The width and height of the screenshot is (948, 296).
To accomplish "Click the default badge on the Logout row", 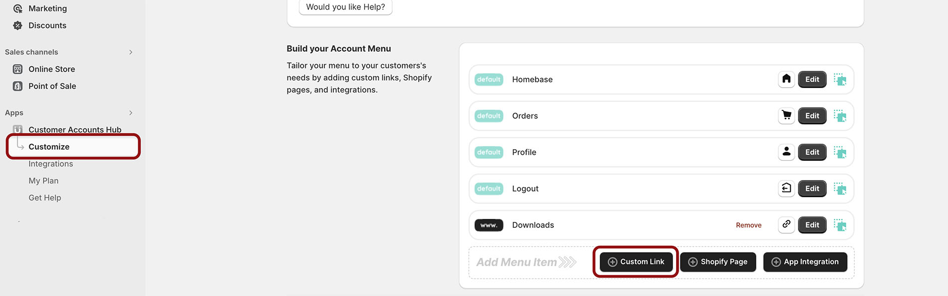I will click(x=488, y=189).
